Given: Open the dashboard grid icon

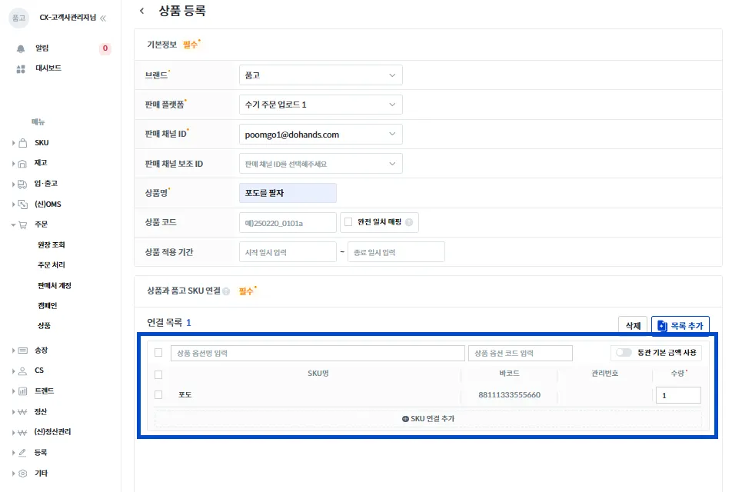Looking at the screenshot, I should (21, 69).
